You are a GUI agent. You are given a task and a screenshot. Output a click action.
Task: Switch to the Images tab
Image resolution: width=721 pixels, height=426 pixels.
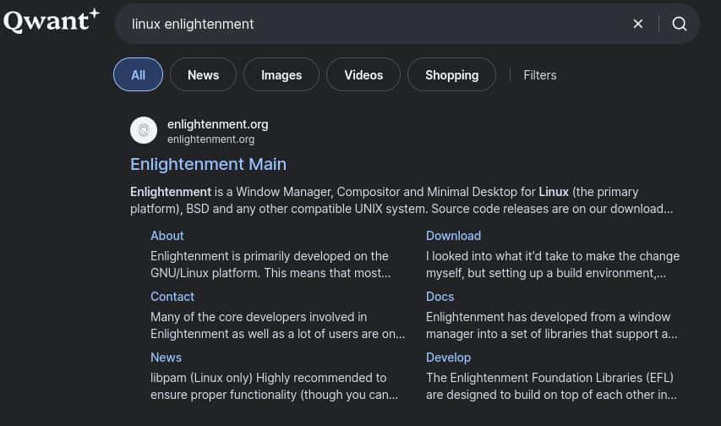(x=281, y=74)
